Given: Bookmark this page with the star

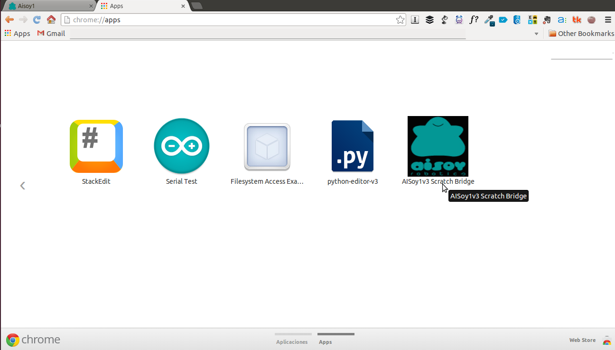Looking at the screenshot, I should click(x=400, y=20).
